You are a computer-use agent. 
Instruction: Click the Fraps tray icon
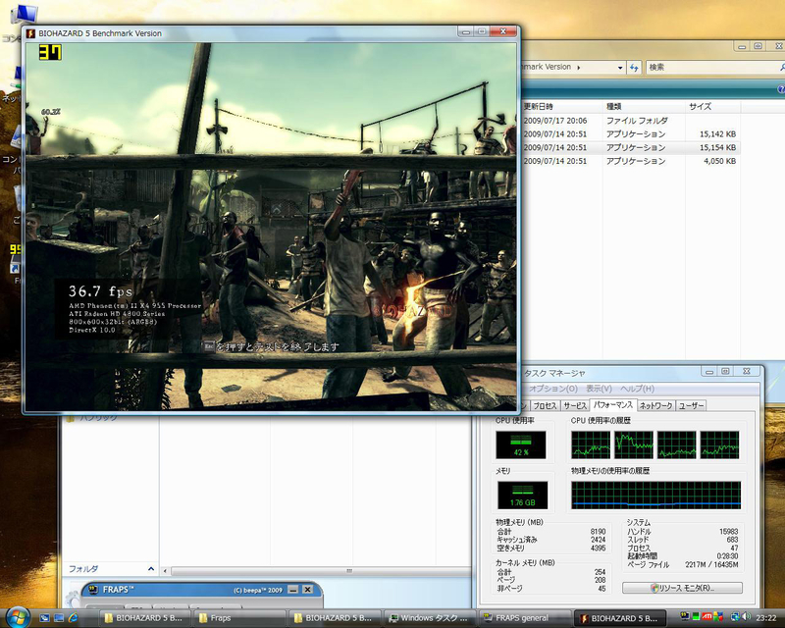pos(685,615)
